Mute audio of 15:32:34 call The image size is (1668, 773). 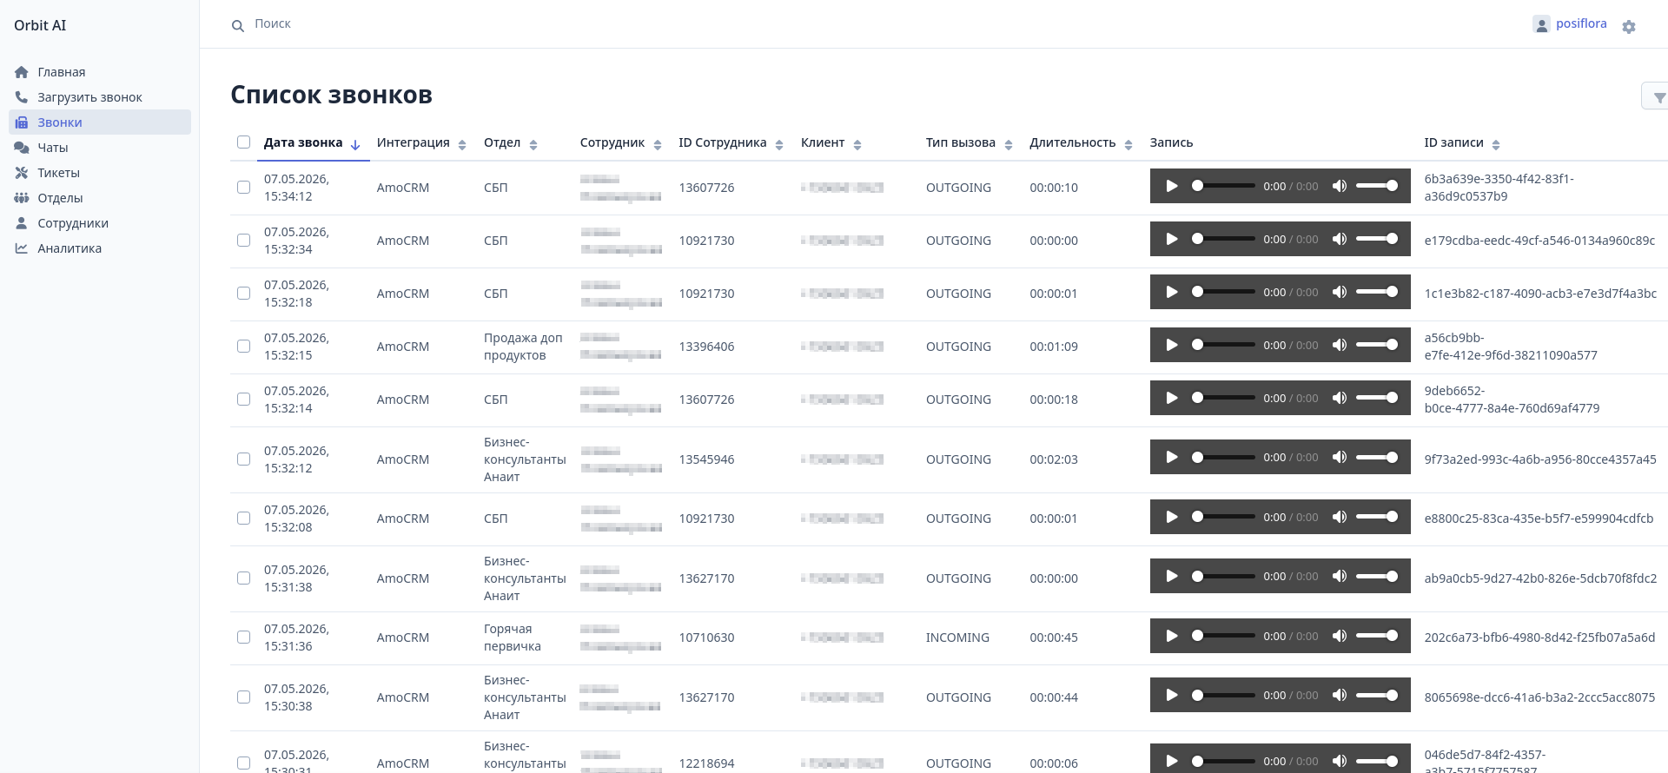(1340, 239)
